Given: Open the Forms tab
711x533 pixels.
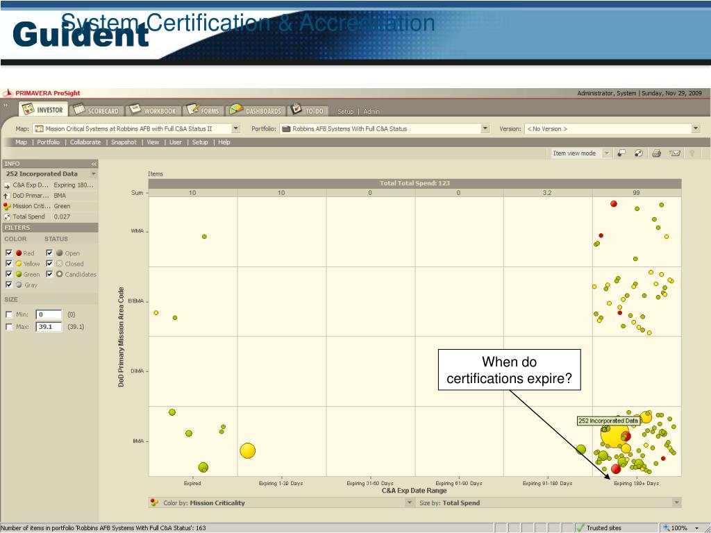Looking at the screenshot, I should coord(203,110).
